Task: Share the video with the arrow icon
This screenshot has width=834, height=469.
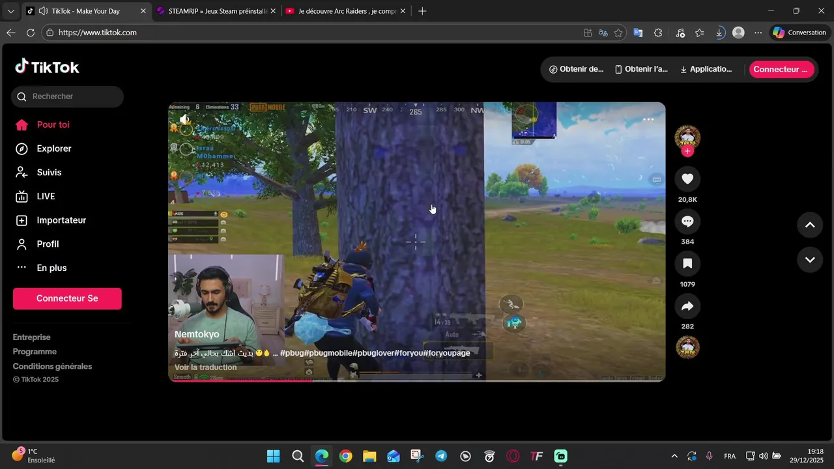Action: point(687,306)
